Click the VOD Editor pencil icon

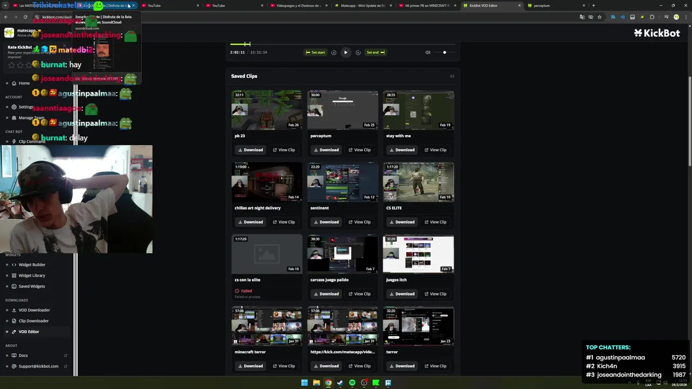[14, 332]
